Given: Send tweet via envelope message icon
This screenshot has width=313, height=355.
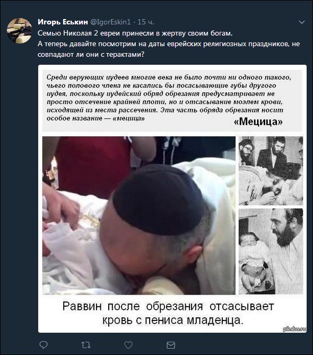Looking at the screenshot, I should 171,345.
